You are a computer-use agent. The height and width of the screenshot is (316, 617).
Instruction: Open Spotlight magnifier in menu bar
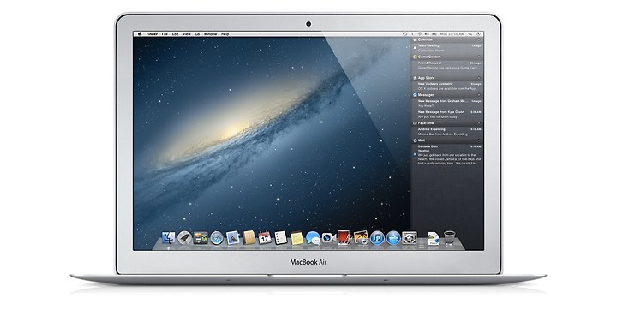470,34
